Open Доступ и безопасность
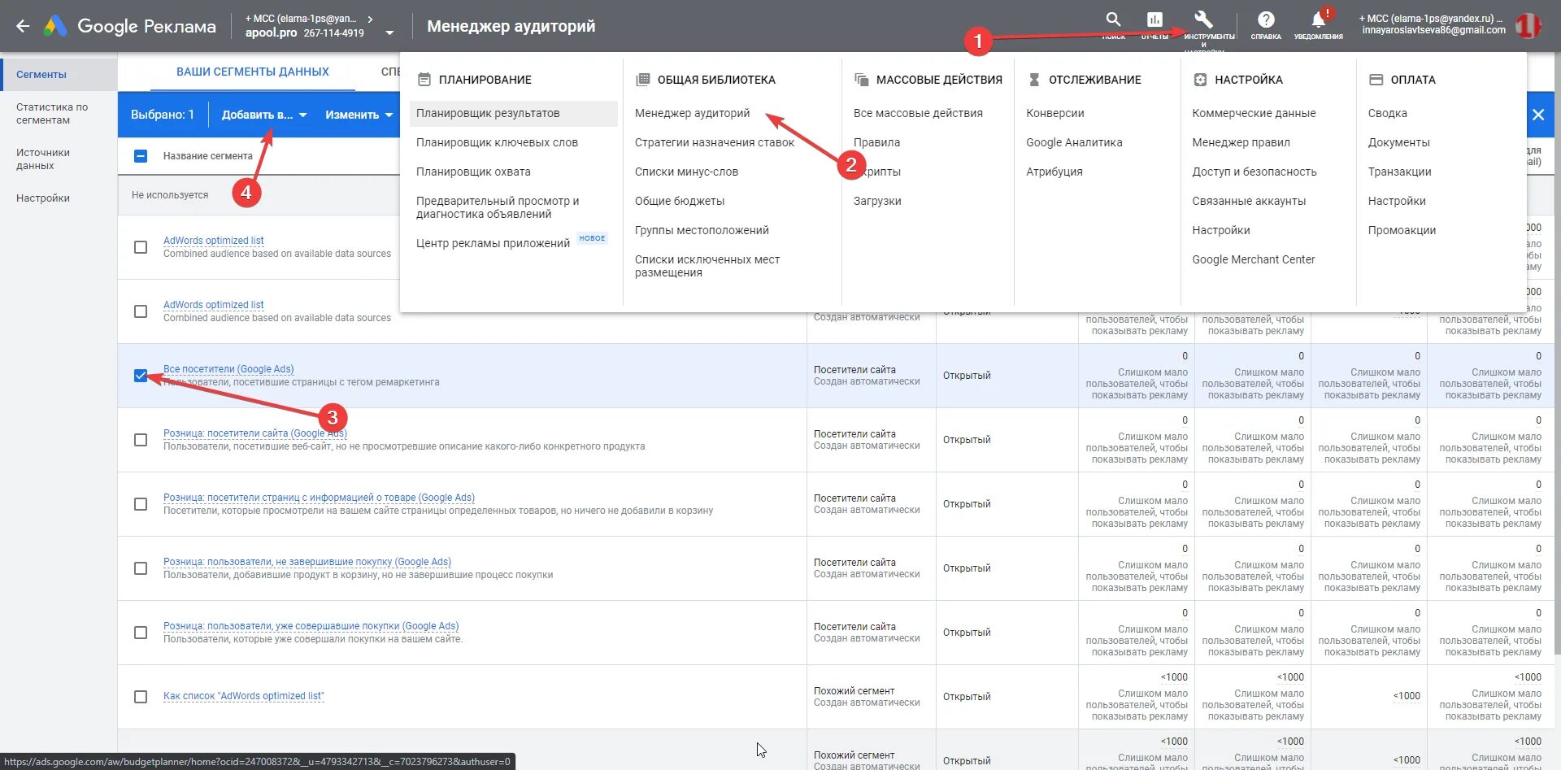The width and height of the screenshot is (1561, 770). (1254, 172)
